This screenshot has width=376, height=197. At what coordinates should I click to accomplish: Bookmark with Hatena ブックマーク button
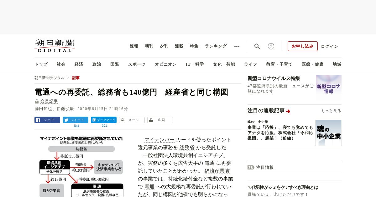tap(104, 120)
